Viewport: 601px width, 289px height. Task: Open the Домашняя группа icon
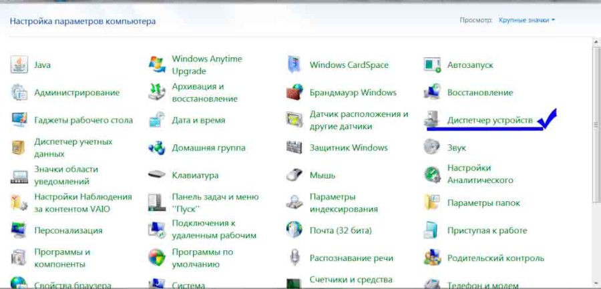coord(157,148)
